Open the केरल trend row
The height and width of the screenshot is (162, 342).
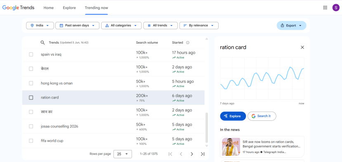113,69
